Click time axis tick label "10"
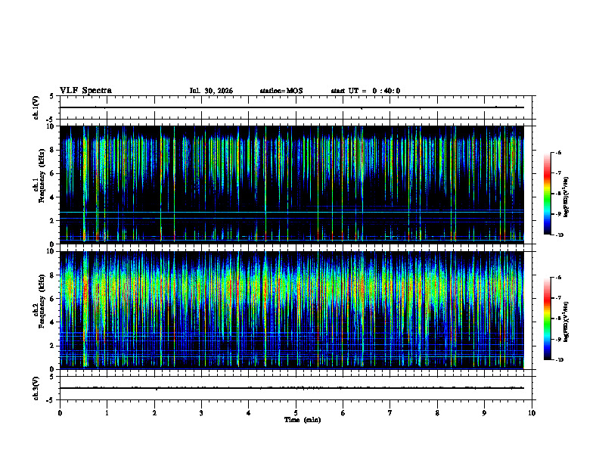 point(532,413)
